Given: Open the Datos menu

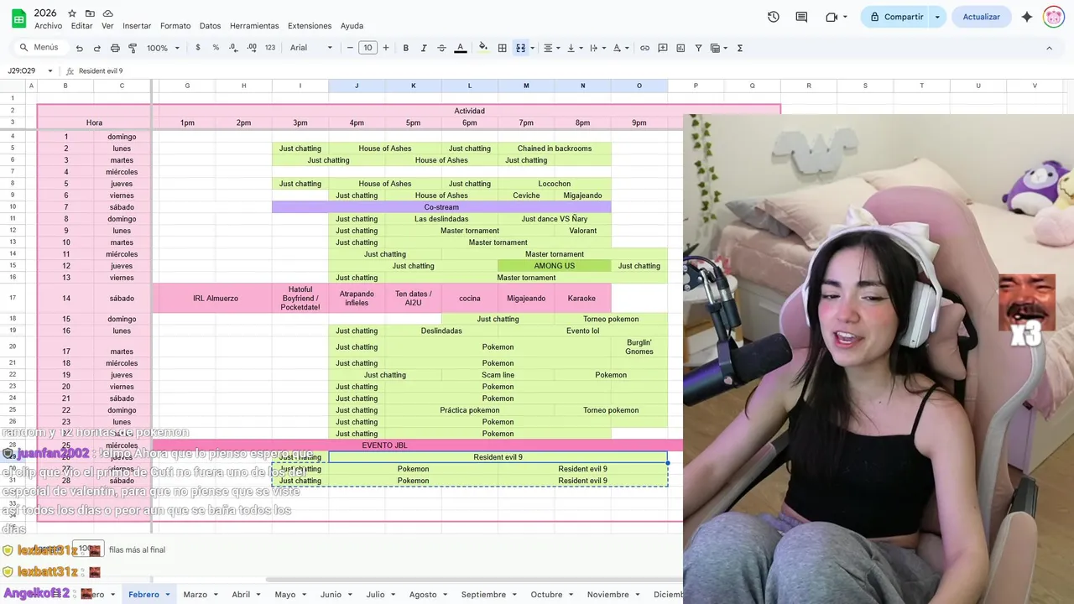Looking at the screenshot, I should pyautogui.click(x=211, y=26).
